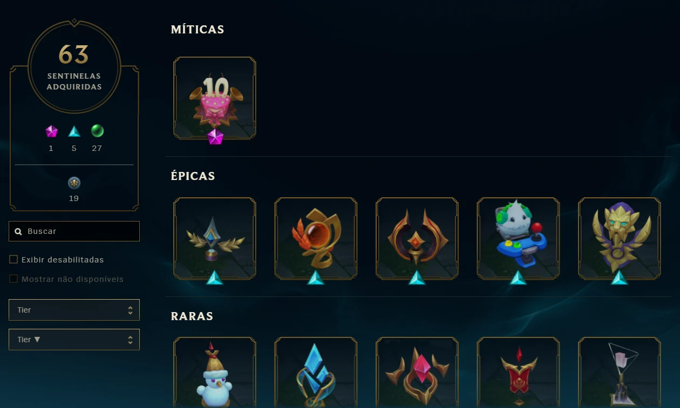Image resolution: width=680 pixels, height=408 pixels.
Task: Click the RARAS section header
Action: coord(192,316)
